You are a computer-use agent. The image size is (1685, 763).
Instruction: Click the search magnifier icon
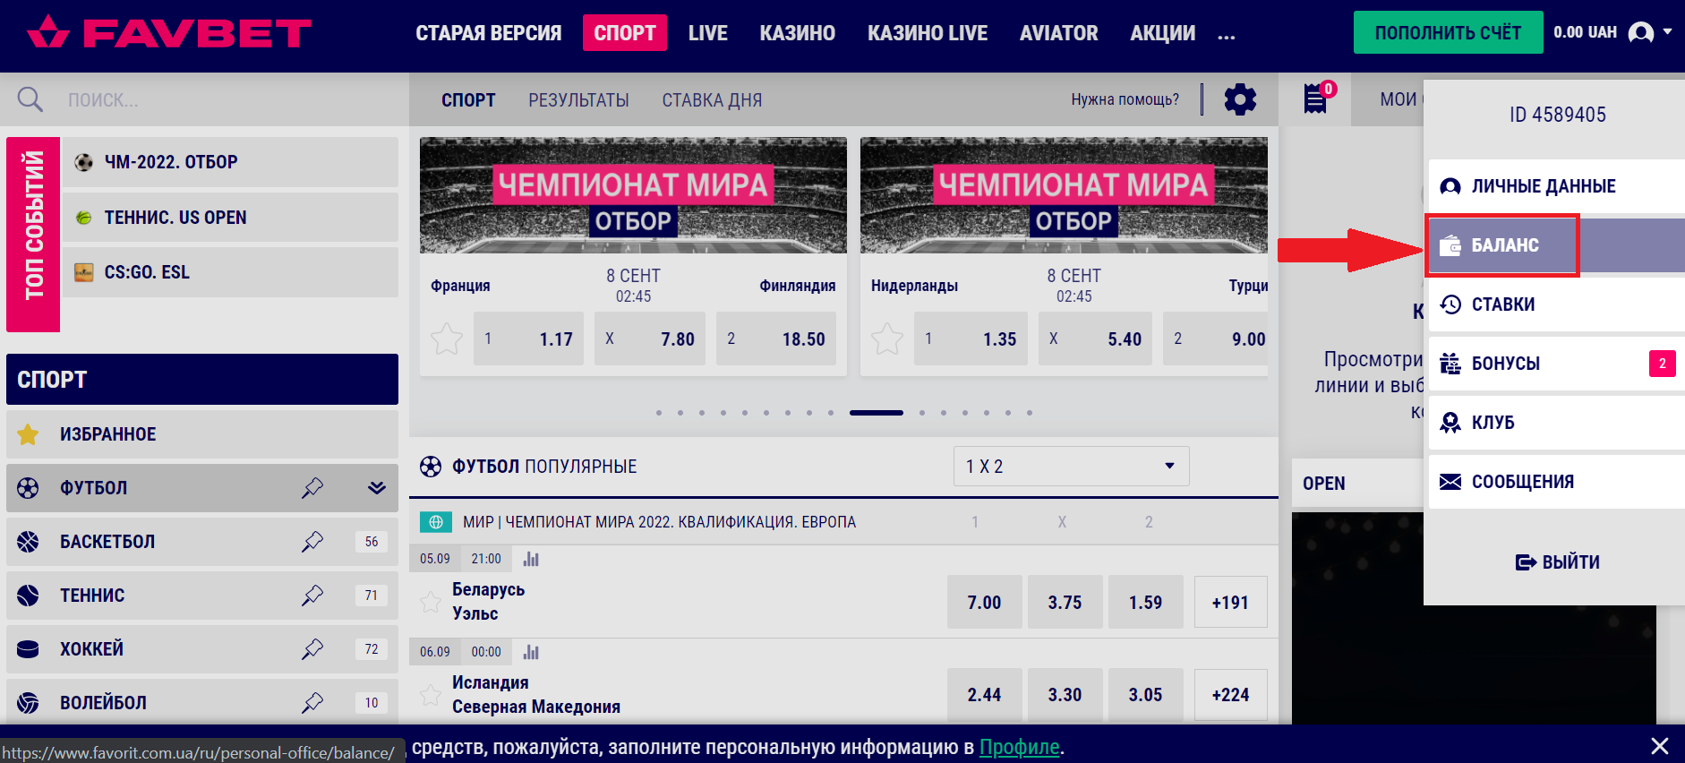[x=30, y=99]
